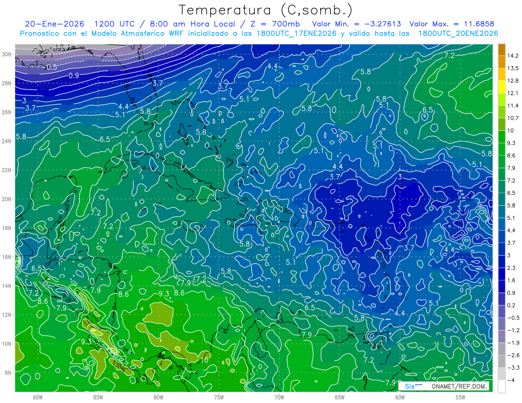Click the 85W longitude label
Viewport: 522px width, 403px height.
point(98,397)
